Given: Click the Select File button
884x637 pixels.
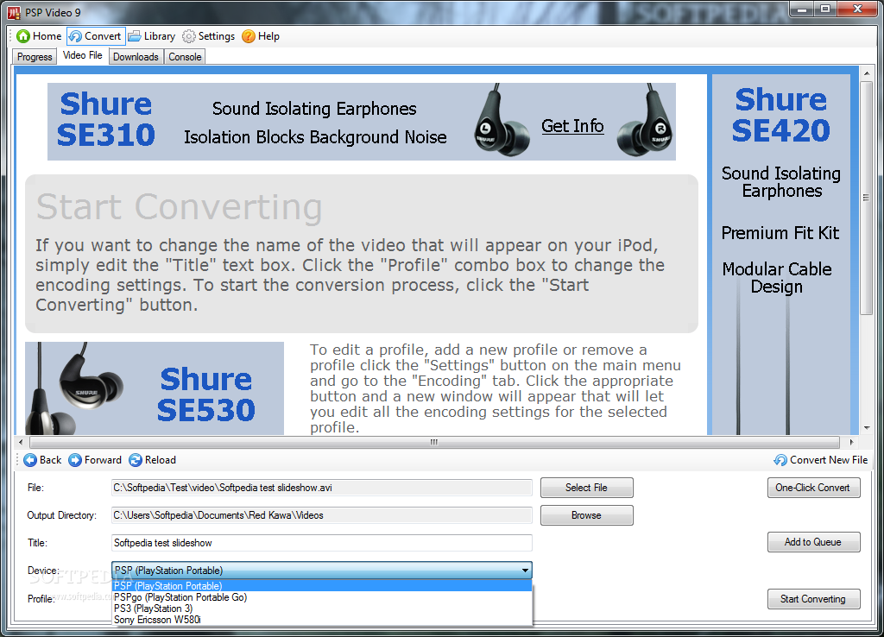Looking at the screenshot, I should 586,488.
